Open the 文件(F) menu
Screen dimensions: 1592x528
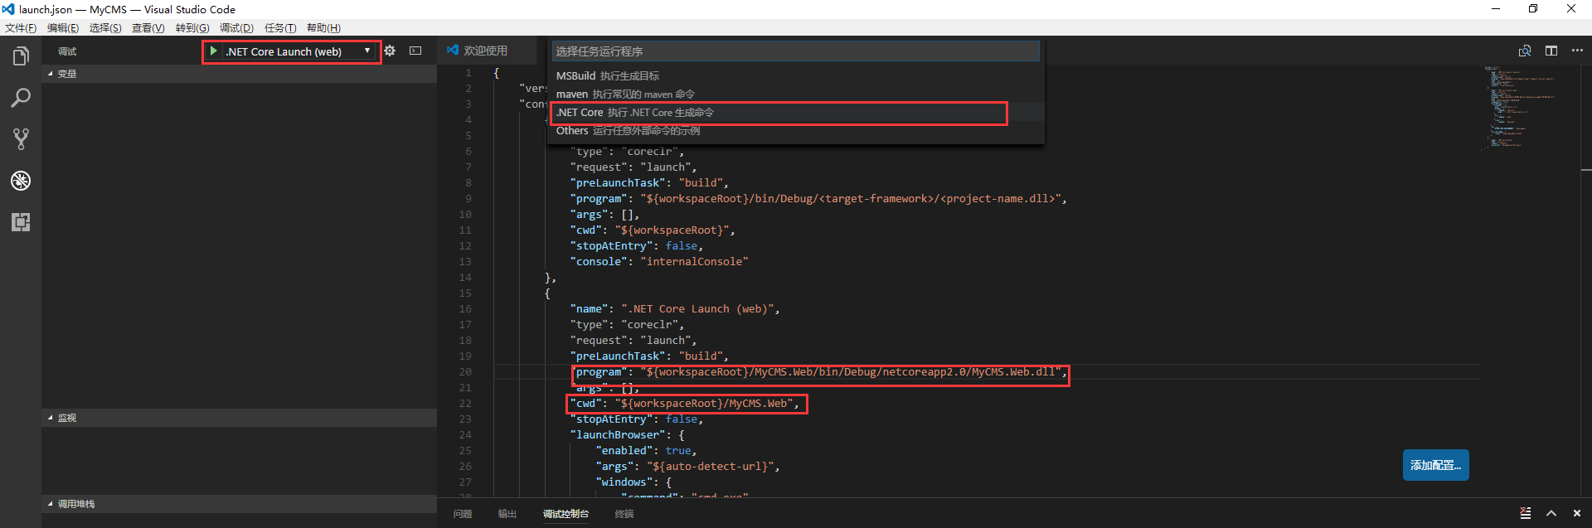(x=21, y=28)
